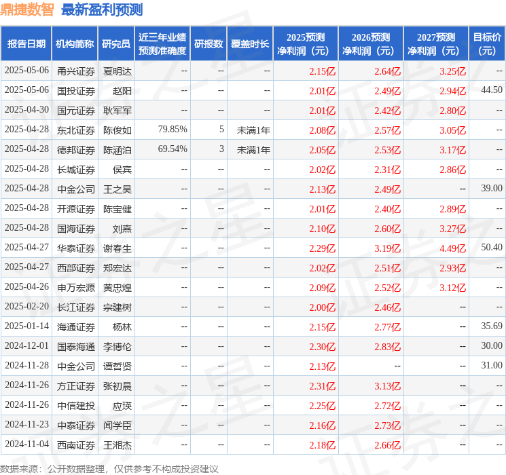
Task: Click the 2.31亿 2025 forecast for 方正证券
Action: pyautogui.click(x=323, y=386)
